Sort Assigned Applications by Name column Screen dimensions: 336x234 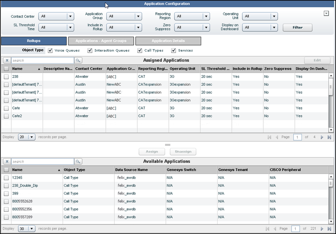(x=26, y=69)
